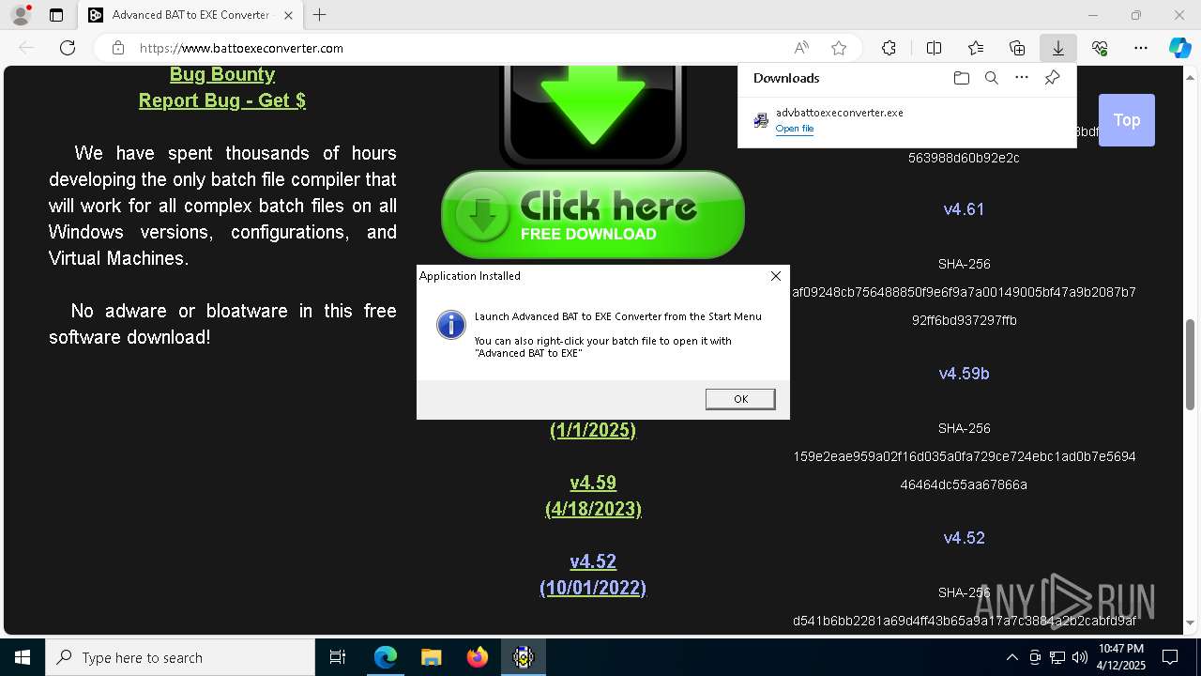The image size is (1201, 676).
Task: Click the v4.59b version heading
Action: tap(964, 374)
